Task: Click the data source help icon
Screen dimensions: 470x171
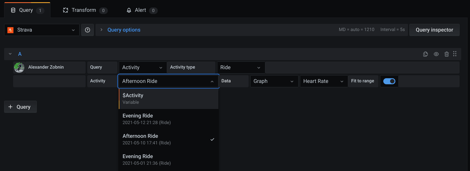Action: pyautogui.click(x=88, y=30)
